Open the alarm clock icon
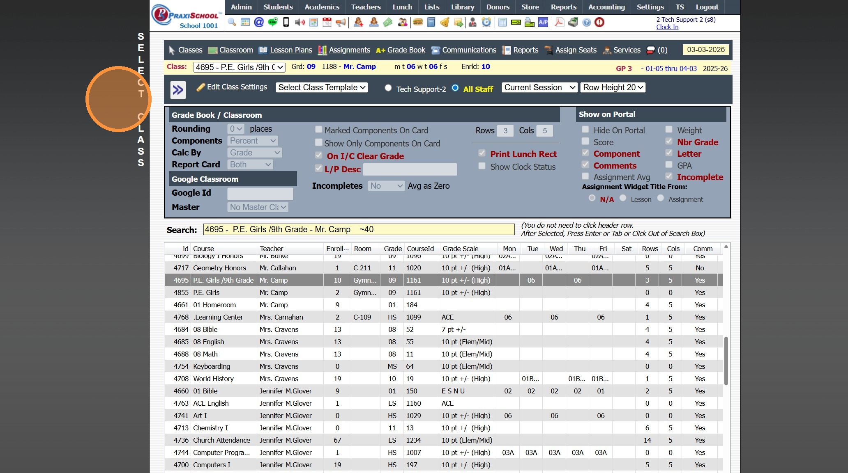This screenshot has width=848, height=473. (486, 22)
